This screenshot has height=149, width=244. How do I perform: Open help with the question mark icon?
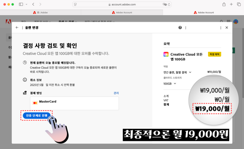(180, 28)
